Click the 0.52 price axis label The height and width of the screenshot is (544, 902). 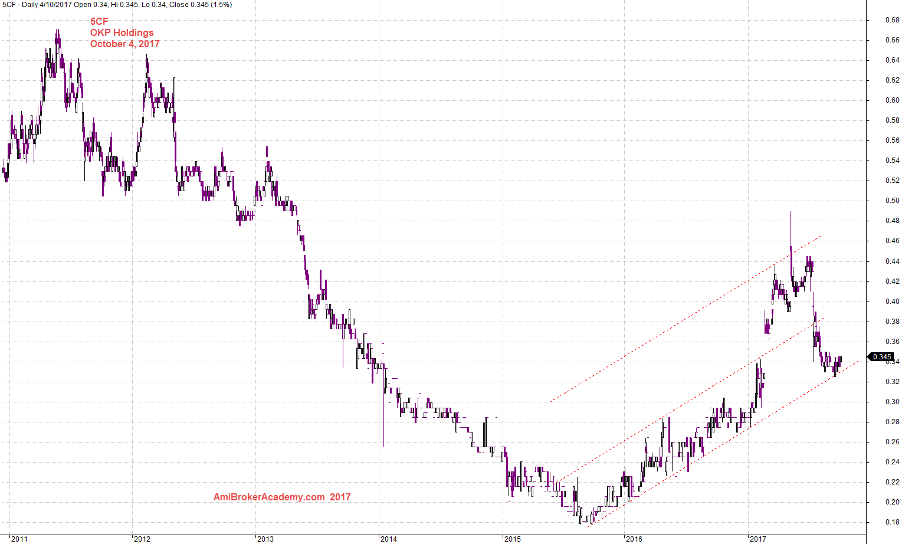pyautogui.click(x=893, y=181)
